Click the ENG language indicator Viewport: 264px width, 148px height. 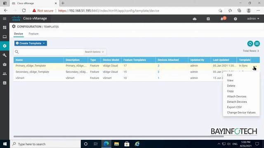click(x=235, y=144)
